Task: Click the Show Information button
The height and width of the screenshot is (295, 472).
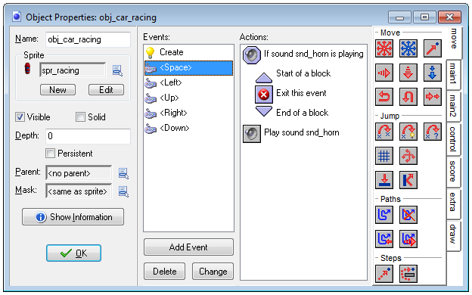Action: coord(73,217)
